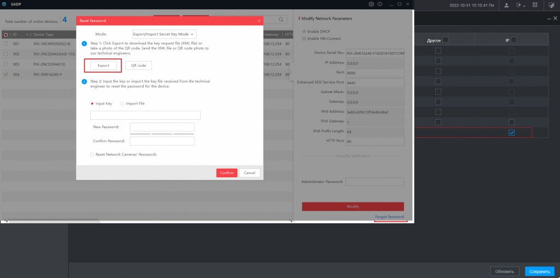Click the info icon in SADP title bar
The width and height of the screenshot is (560, 278).
pyautogui.click(x=381, y=4)
